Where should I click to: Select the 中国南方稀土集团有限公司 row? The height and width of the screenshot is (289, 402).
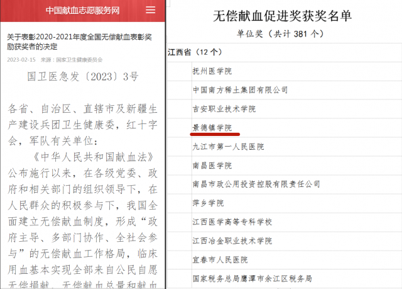(240, 90)
